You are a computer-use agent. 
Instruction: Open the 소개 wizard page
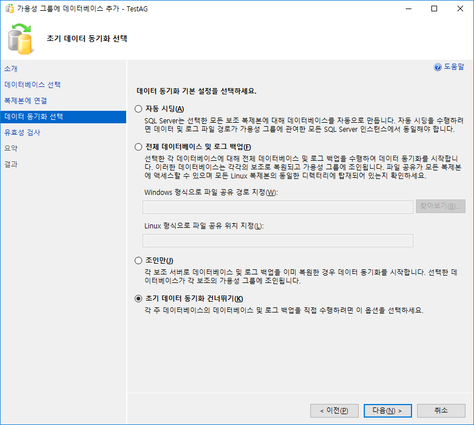coord(11,69)
